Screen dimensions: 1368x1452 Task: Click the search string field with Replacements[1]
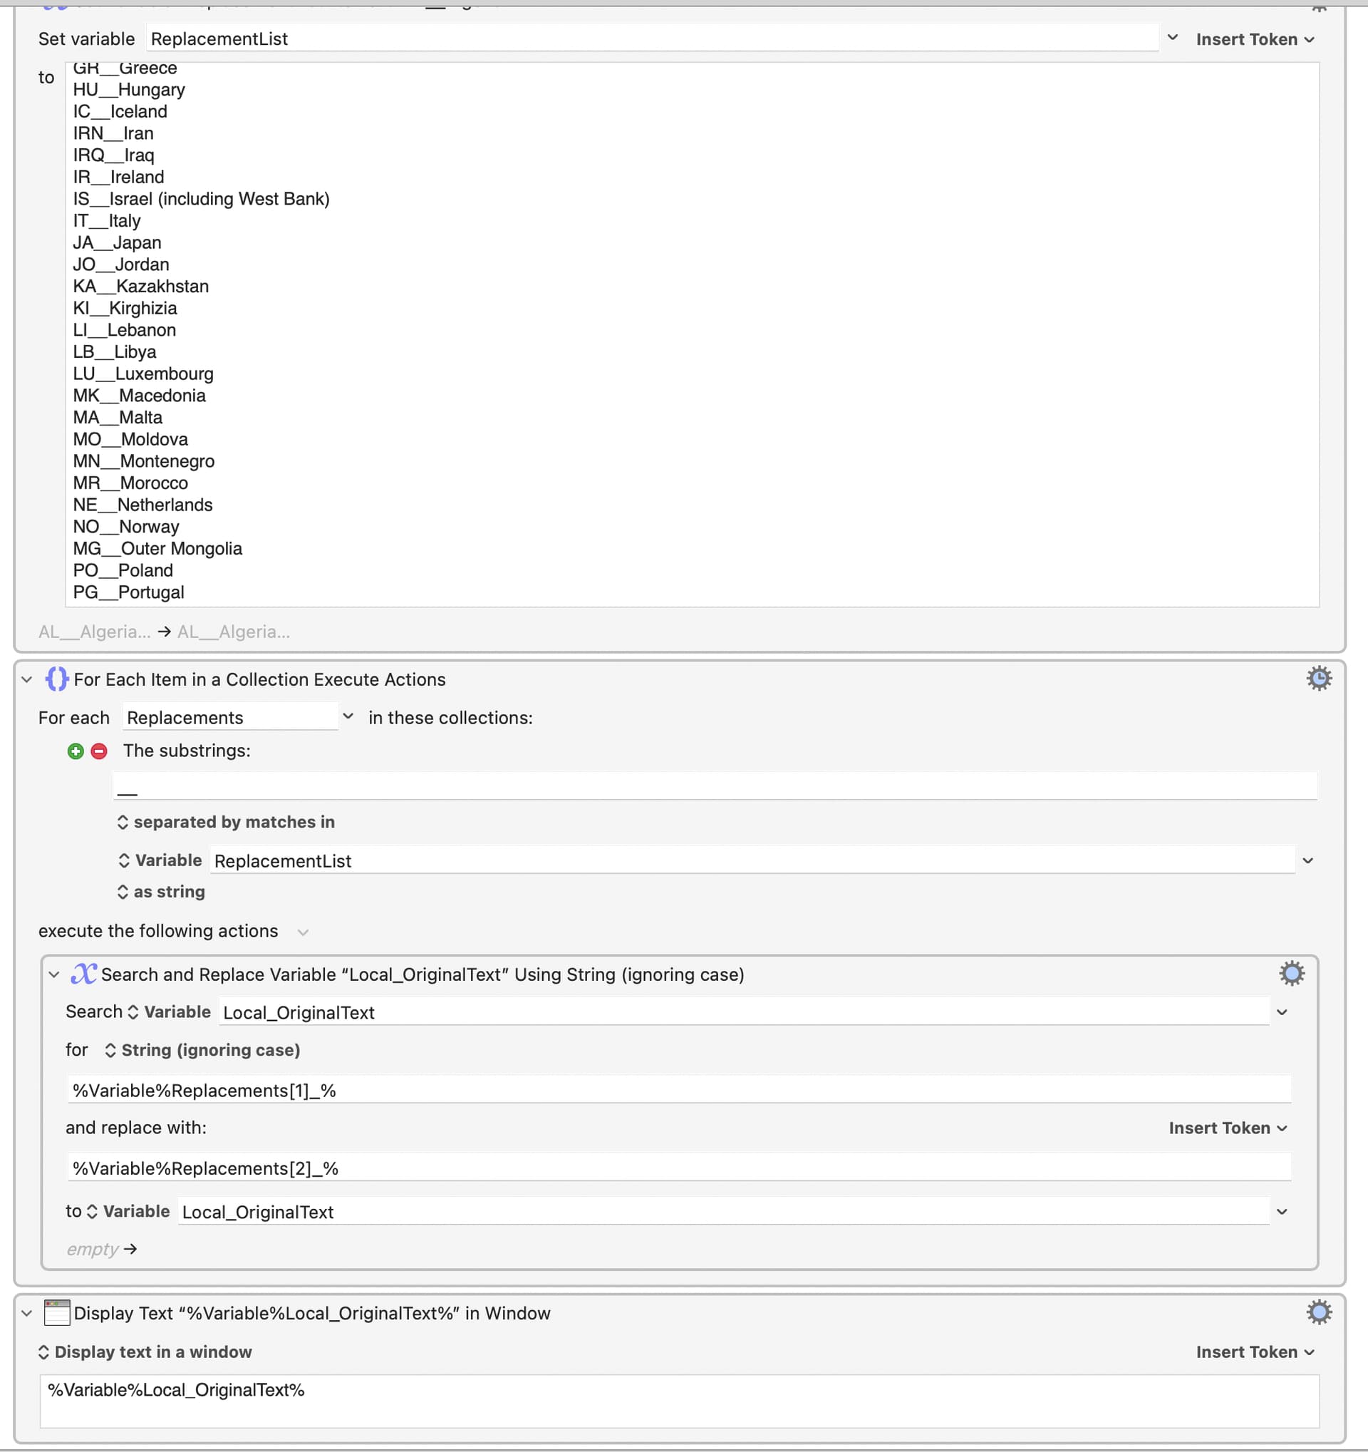(x=679, y=1090)
